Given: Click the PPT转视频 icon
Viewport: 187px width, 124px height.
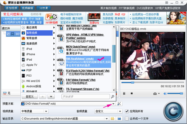Looking at the screenshot, I should (51, 19).
